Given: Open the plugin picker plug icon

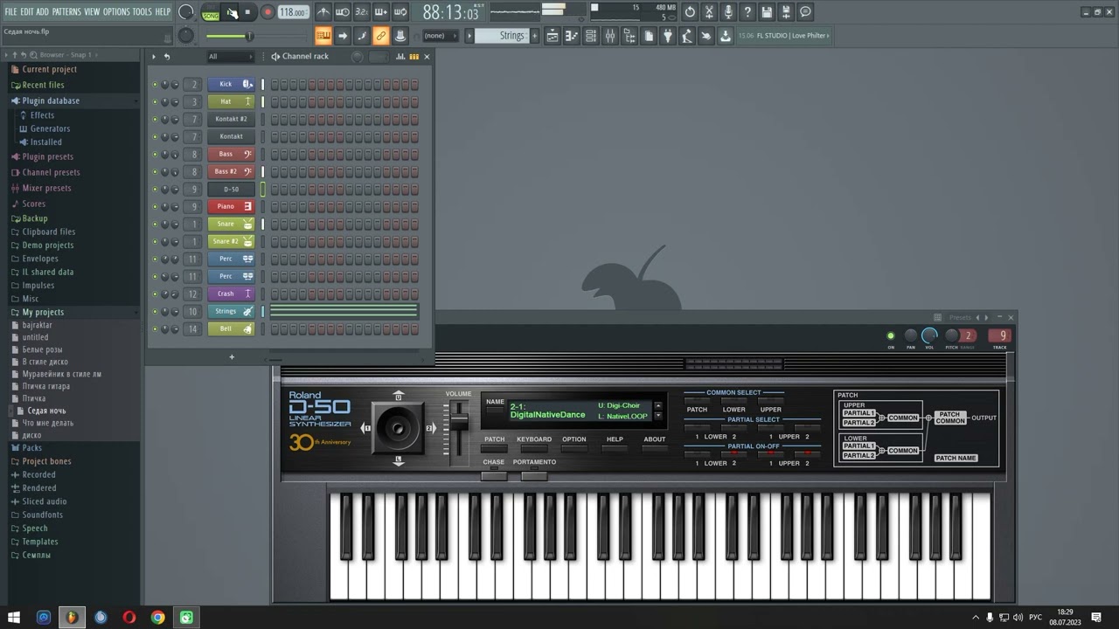Looking at the screenshot, I should pos(668,36).
